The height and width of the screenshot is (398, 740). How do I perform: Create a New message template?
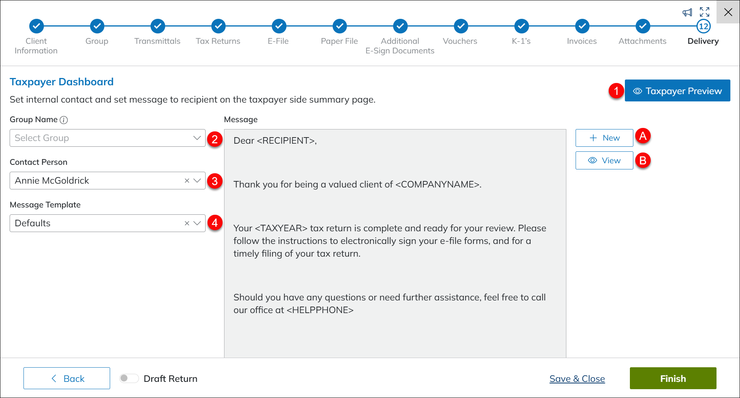pyautogui.click(x=604, y=138)
